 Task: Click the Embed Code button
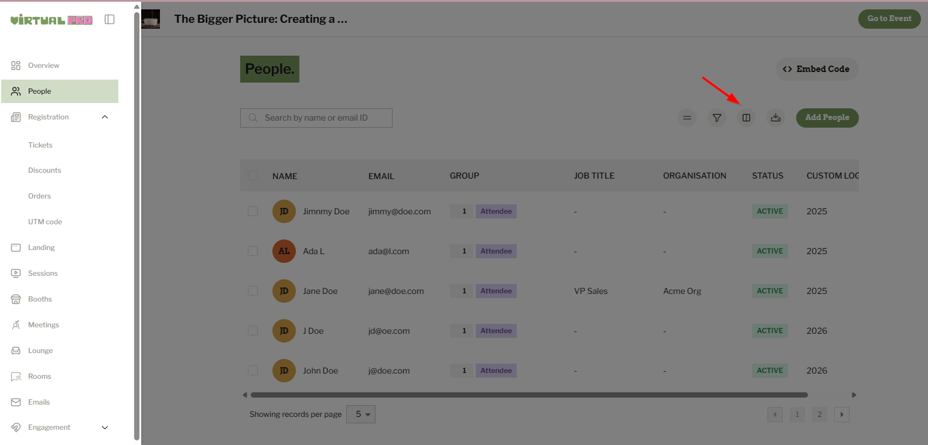pos(817,69)
